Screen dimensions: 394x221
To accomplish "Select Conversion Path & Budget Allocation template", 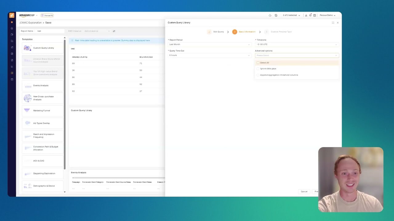I will pos(42,148).
